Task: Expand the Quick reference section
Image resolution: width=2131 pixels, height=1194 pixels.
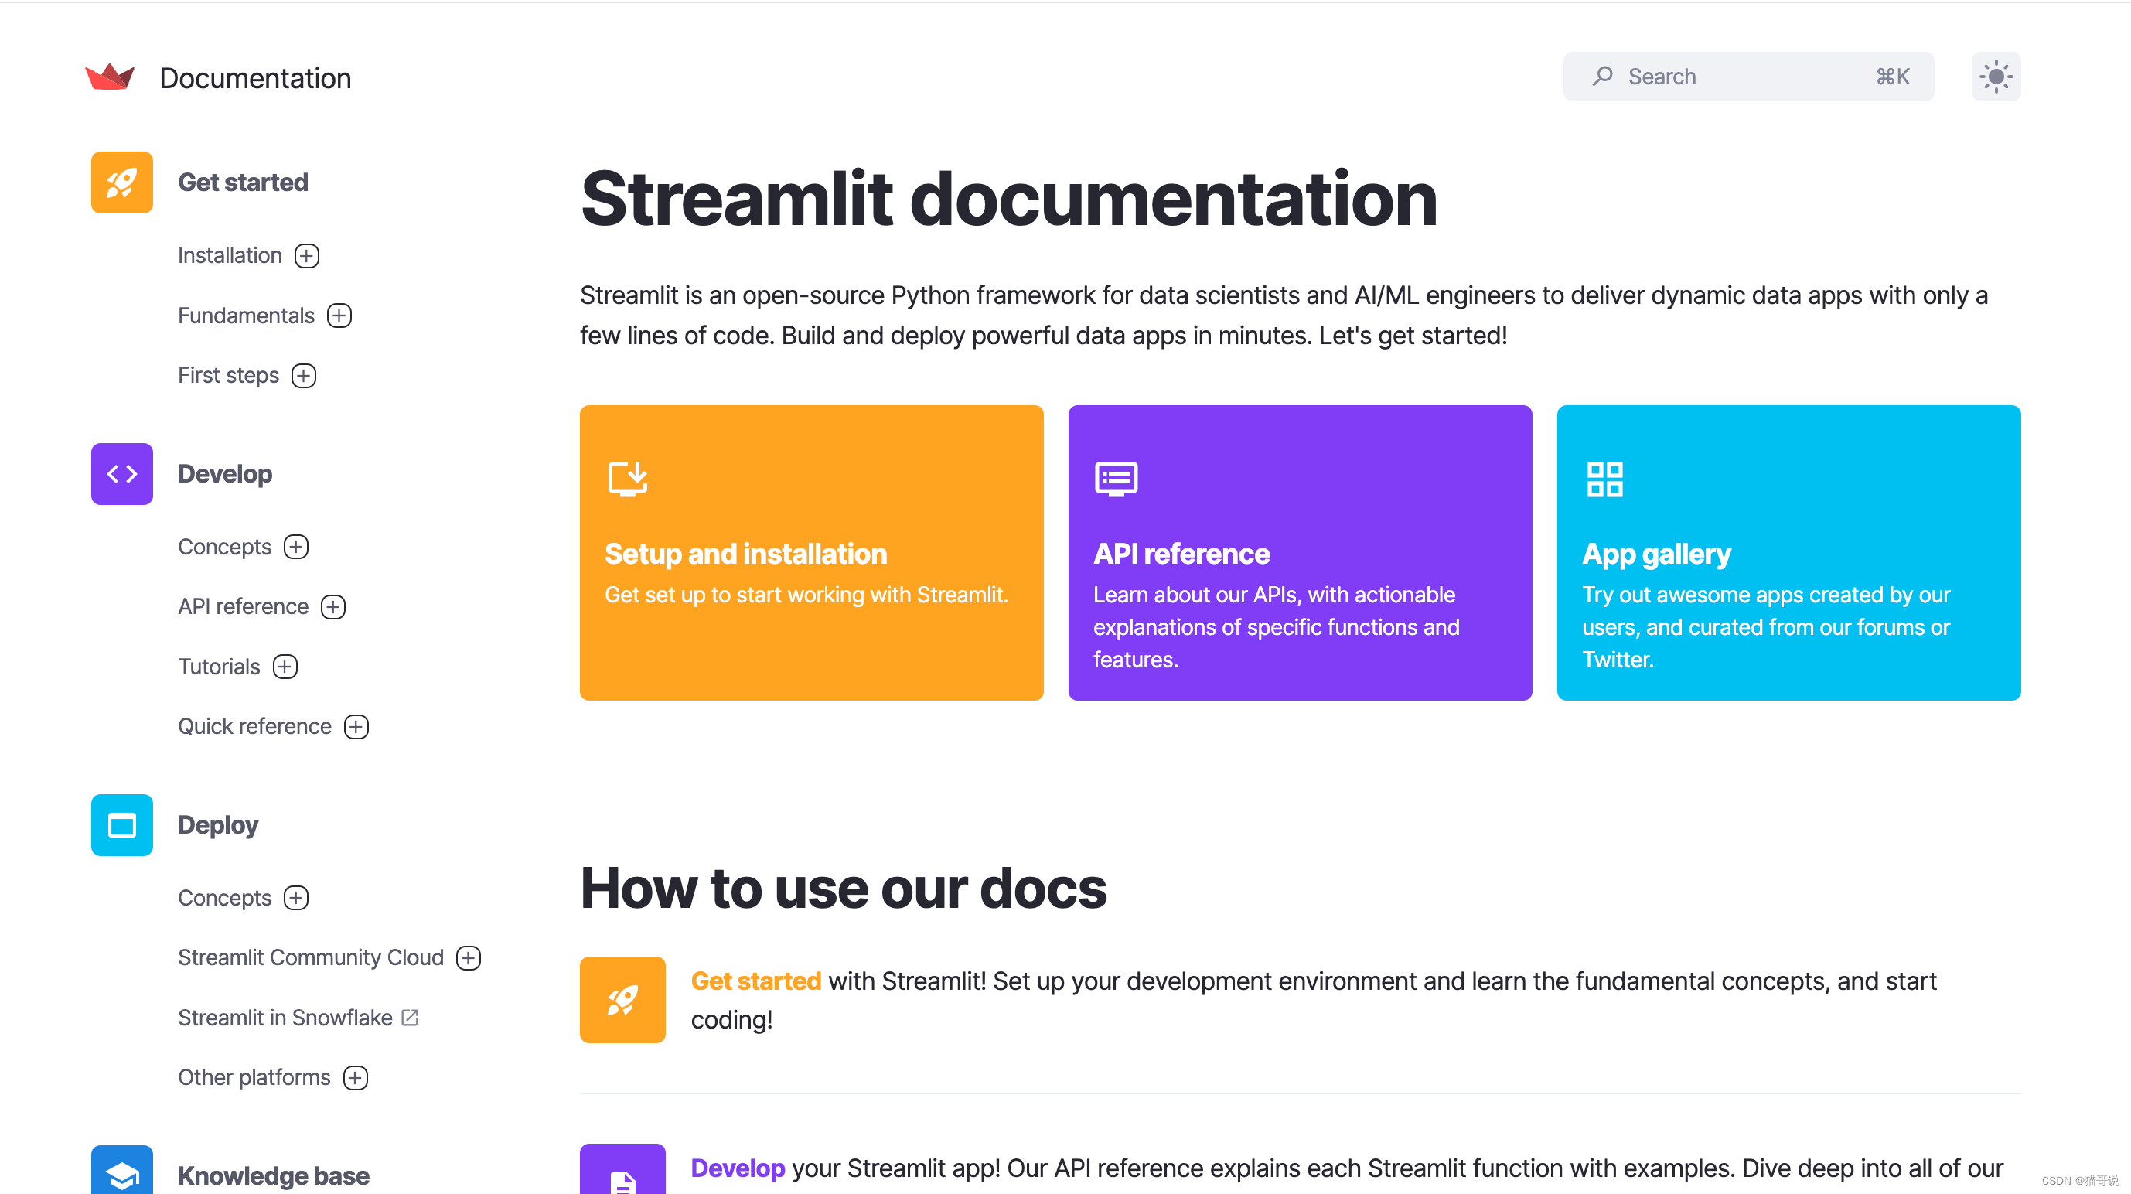Action: tap(356, 725)
